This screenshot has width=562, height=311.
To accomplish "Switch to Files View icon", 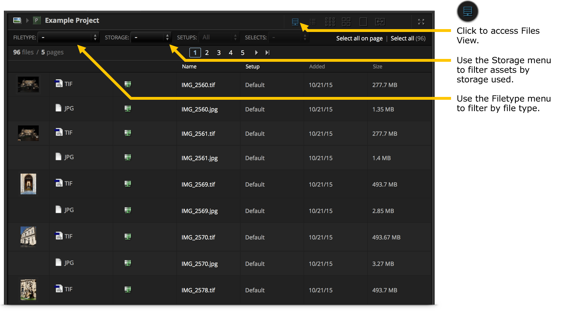I will coord(295,22).
